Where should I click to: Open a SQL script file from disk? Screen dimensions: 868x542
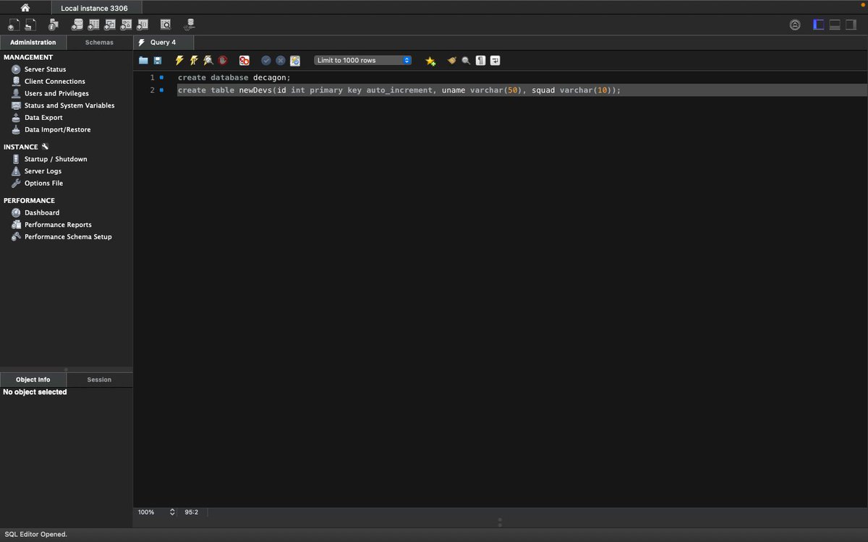(x=143, y=60)
